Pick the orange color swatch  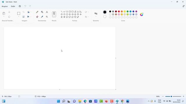[x=122, y=12]
